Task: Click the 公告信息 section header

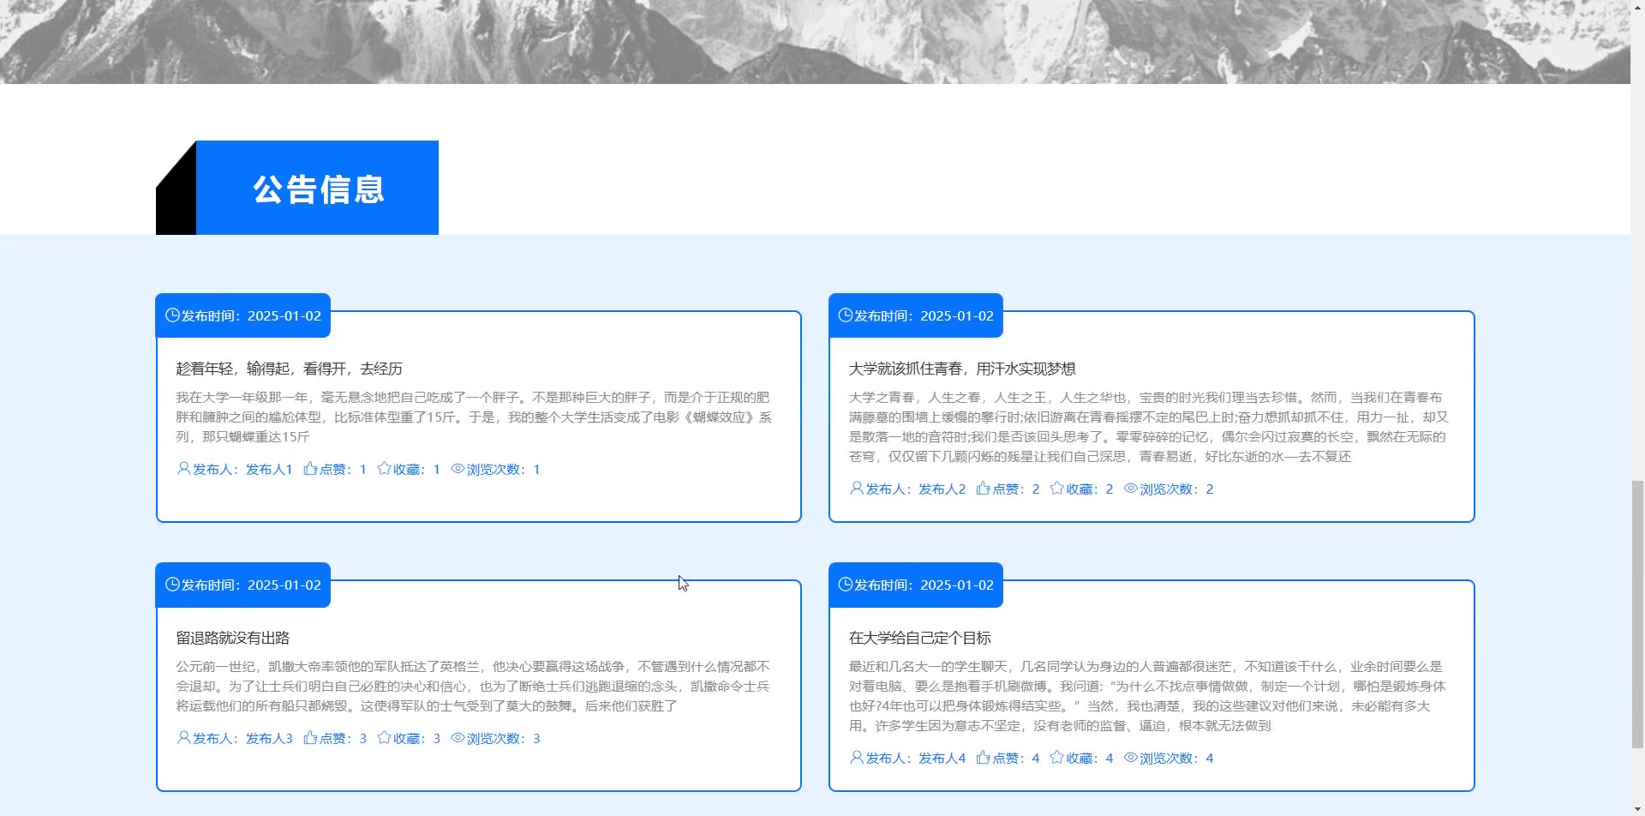Action: 318,189
